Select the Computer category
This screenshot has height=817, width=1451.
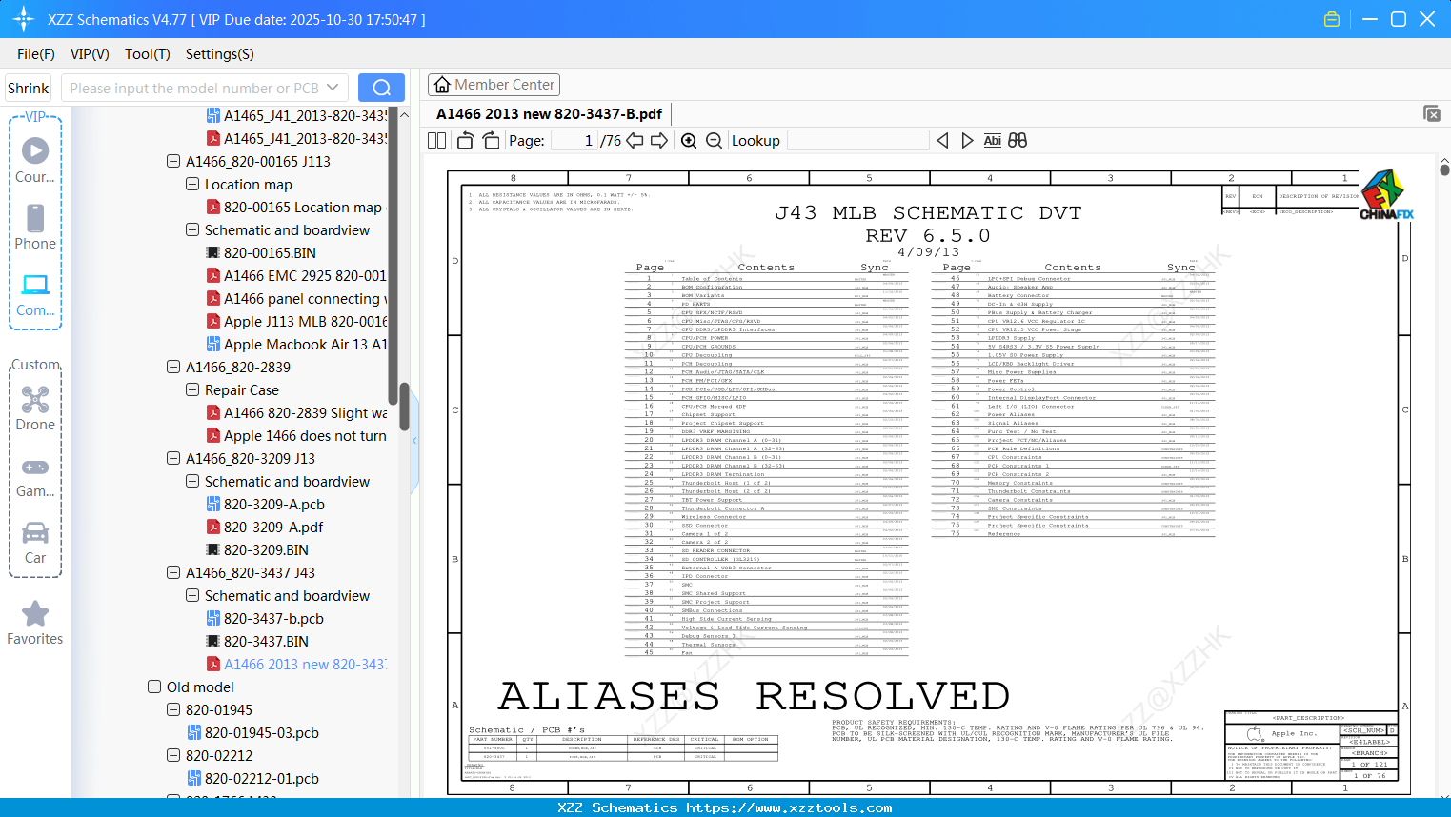click(x=35, y=295)
